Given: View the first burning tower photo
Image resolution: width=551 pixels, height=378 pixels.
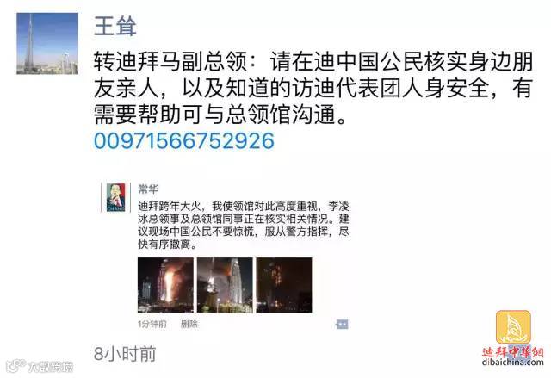Looking at the screenshot, I should [165, 285].
